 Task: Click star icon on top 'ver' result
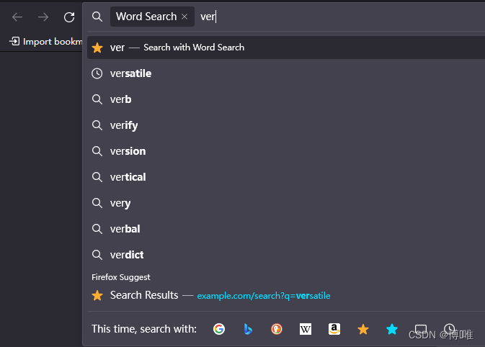click(x=97, y=48)
